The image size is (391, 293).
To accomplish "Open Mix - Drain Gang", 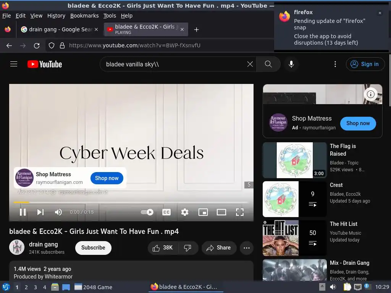I will click(x=294, y=270).
